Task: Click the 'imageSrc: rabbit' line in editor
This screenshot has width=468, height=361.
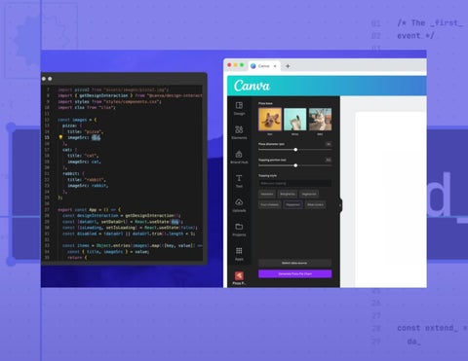Action: 88,186
